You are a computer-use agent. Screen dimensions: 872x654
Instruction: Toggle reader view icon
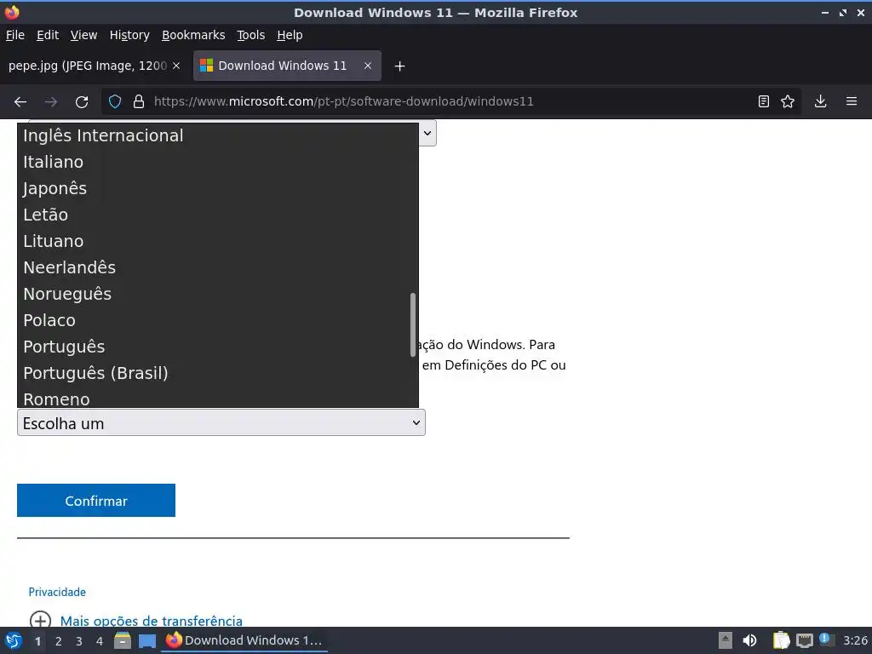click(764, 101)
